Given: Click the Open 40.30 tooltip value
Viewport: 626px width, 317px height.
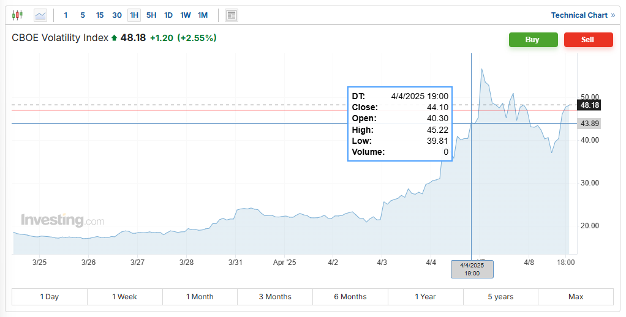Looking at the screenshot, I should click(x=437, y=119).
